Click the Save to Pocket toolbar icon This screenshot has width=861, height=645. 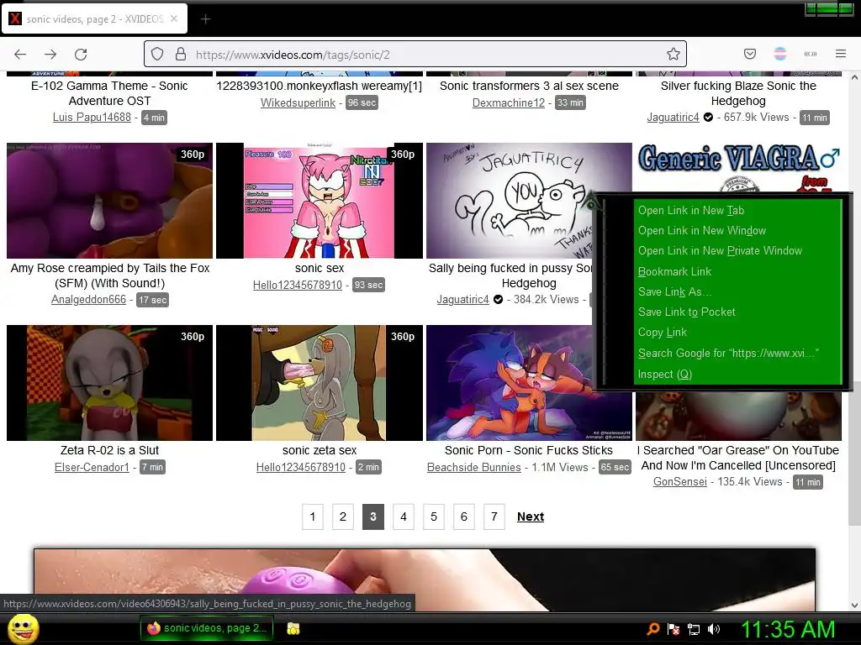click(x=749, y=54)
